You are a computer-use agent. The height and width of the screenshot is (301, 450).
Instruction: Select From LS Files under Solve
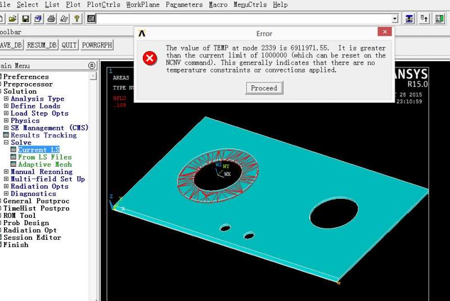[45, 157]
